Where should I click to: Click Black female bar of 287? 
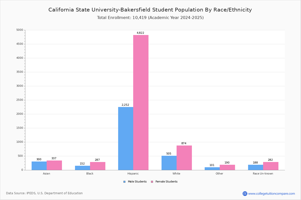tap(98, 166)
